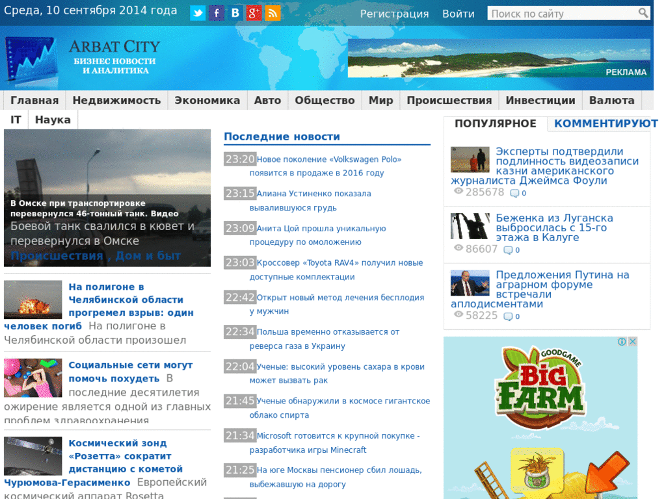Open the Дом и быт category link
Viewport: 666px width, 499px height.
(x=148, y=256)
